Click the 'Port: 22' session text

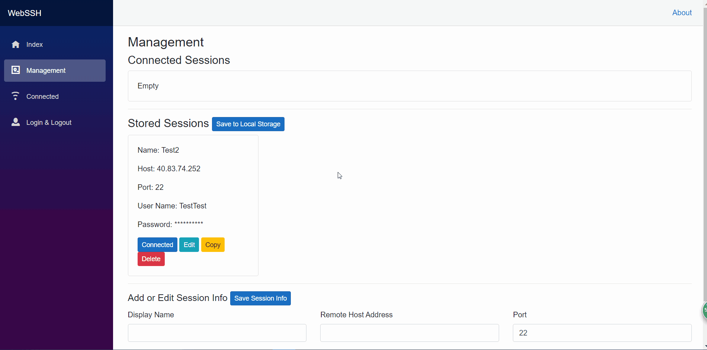[151, 187]
